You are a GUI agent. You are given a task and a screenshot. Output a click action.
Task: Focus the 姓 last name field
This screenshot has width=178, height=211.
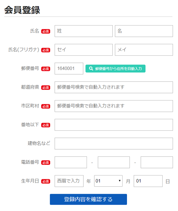coord(84,31)
